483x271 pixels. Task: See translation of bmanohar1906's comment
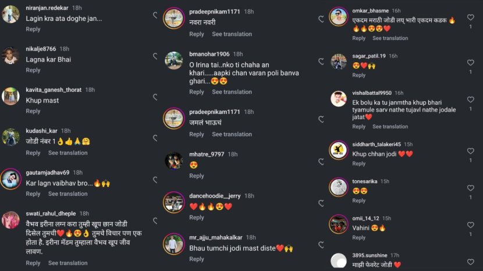[x=232, y=92]
